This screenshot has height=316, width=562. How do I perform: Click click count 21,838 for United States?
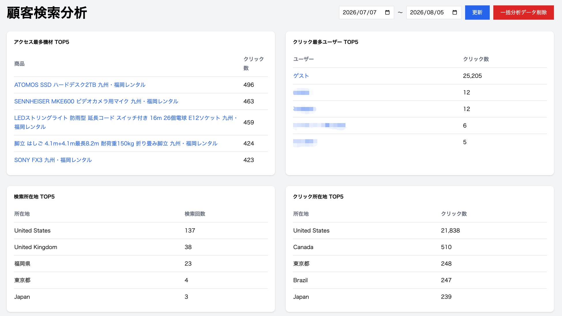pyautogui.click(x=450, y=230)
